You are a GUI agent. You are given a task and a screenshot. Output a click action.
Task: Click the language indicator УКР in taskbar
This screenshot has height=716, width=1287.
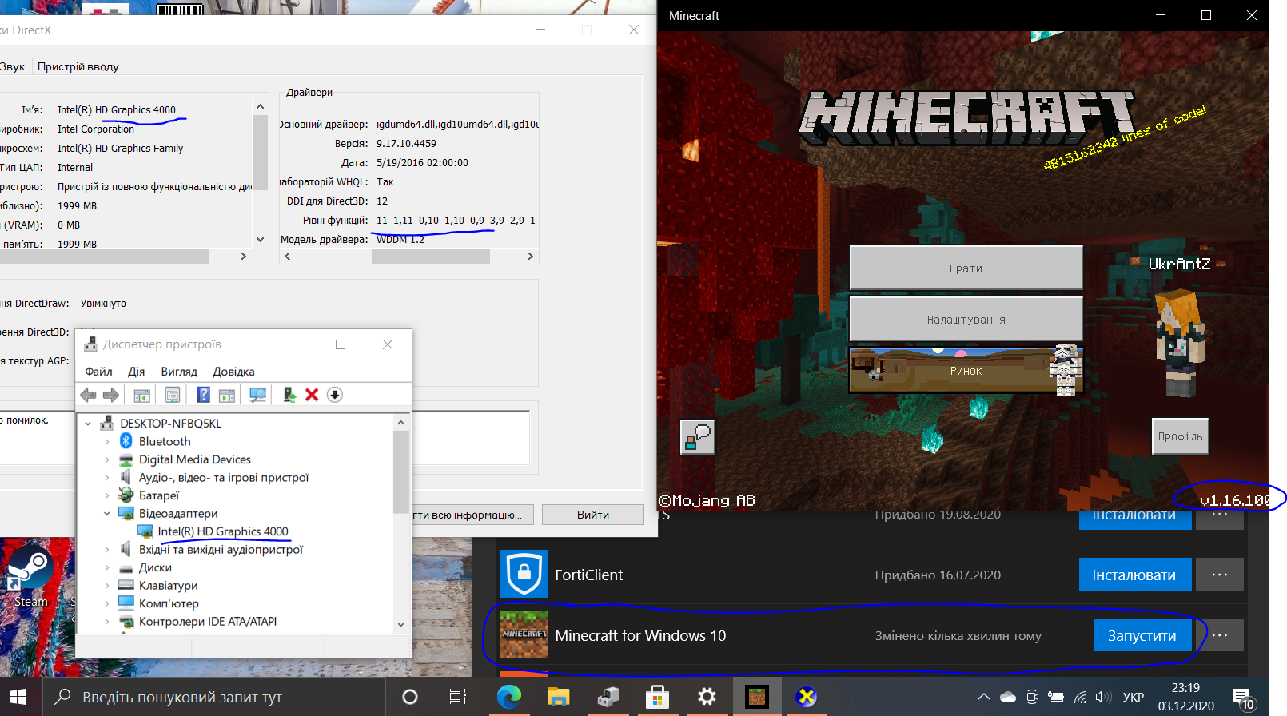tap(1134, 697)
